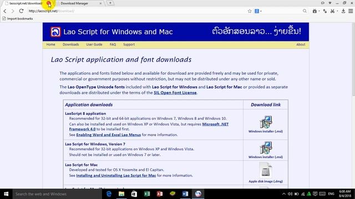Click the Apple disk image (.dmg) label

pyautogui.click(x=266, y=181)
